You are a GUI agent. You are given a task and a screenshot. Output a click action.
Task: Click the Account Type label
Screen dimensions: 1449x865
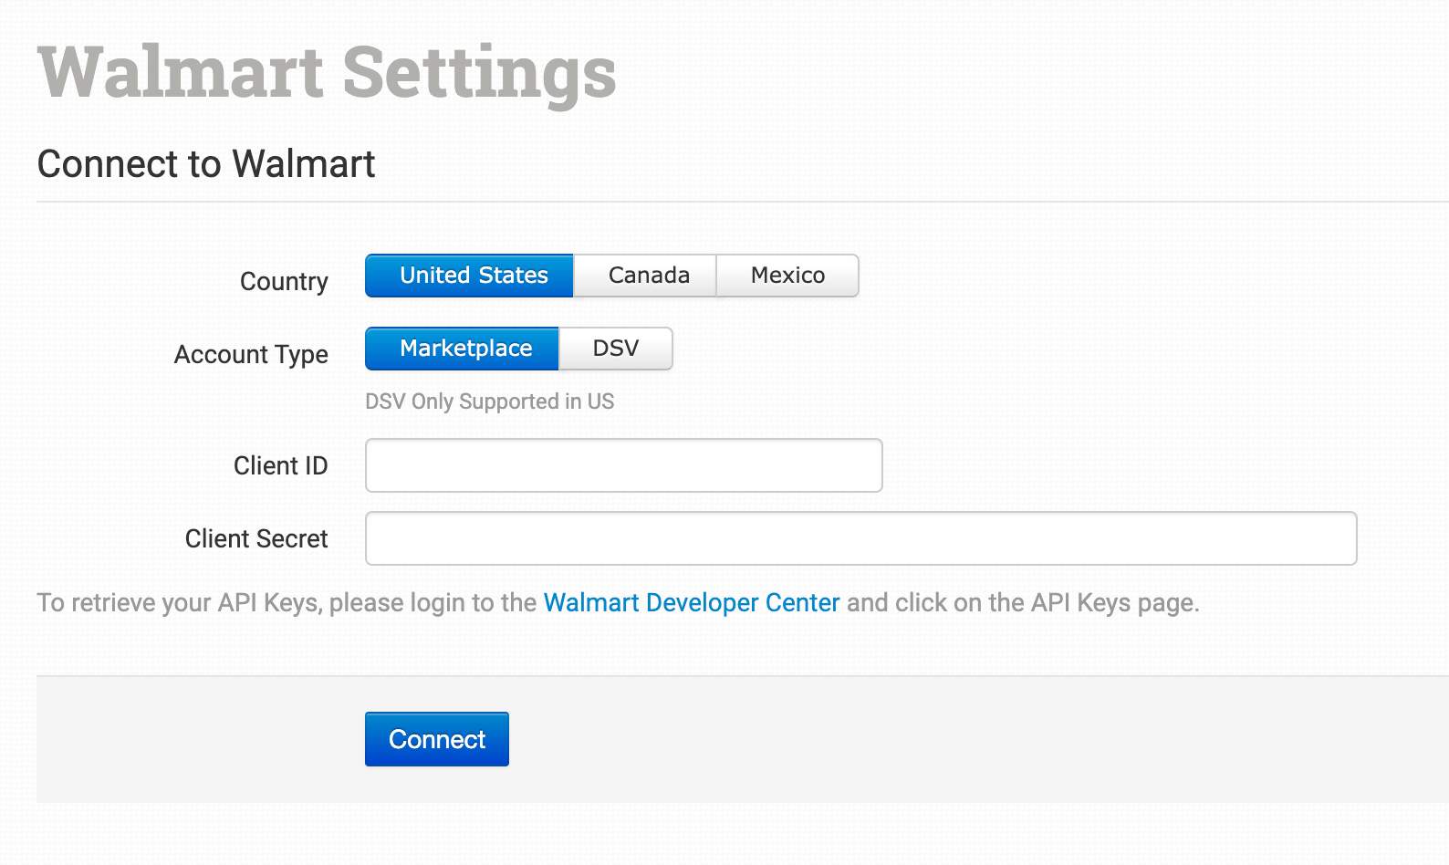[x=251, y=355]
